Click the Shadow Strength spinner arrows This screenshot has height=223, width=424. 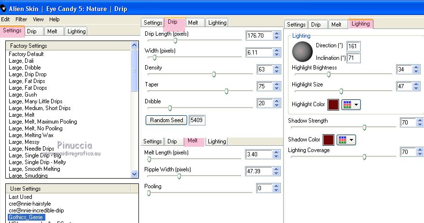pos(420,122)
